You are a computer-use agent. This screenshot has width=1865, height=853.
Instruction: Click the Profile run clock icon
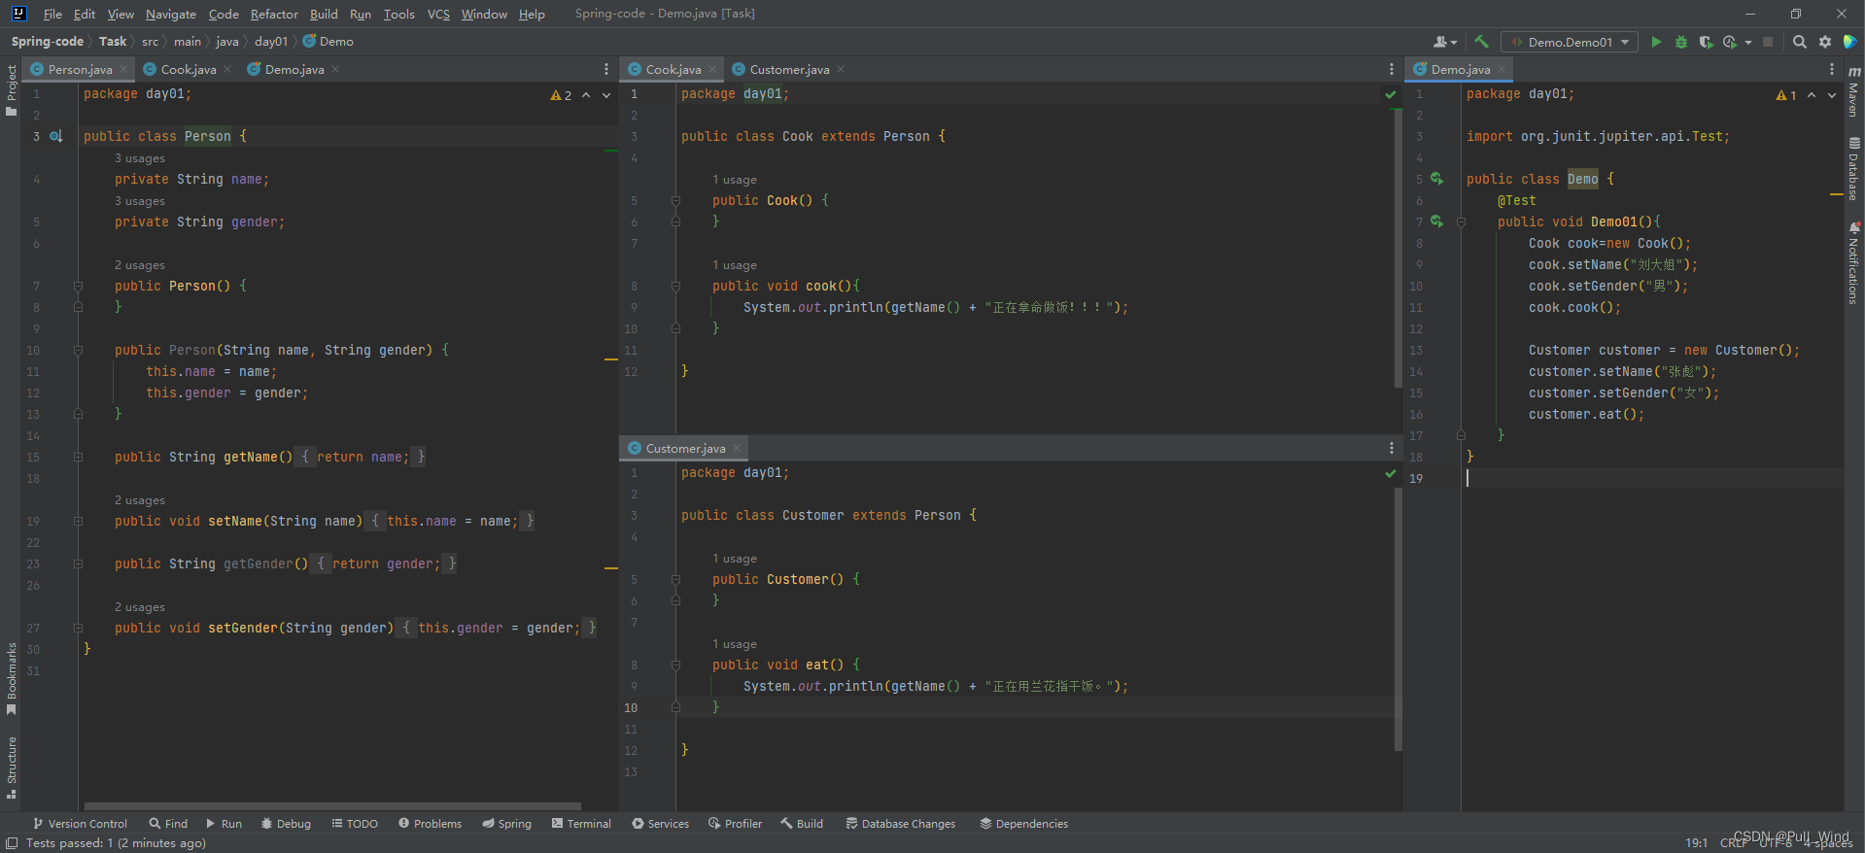point(1730,42)
